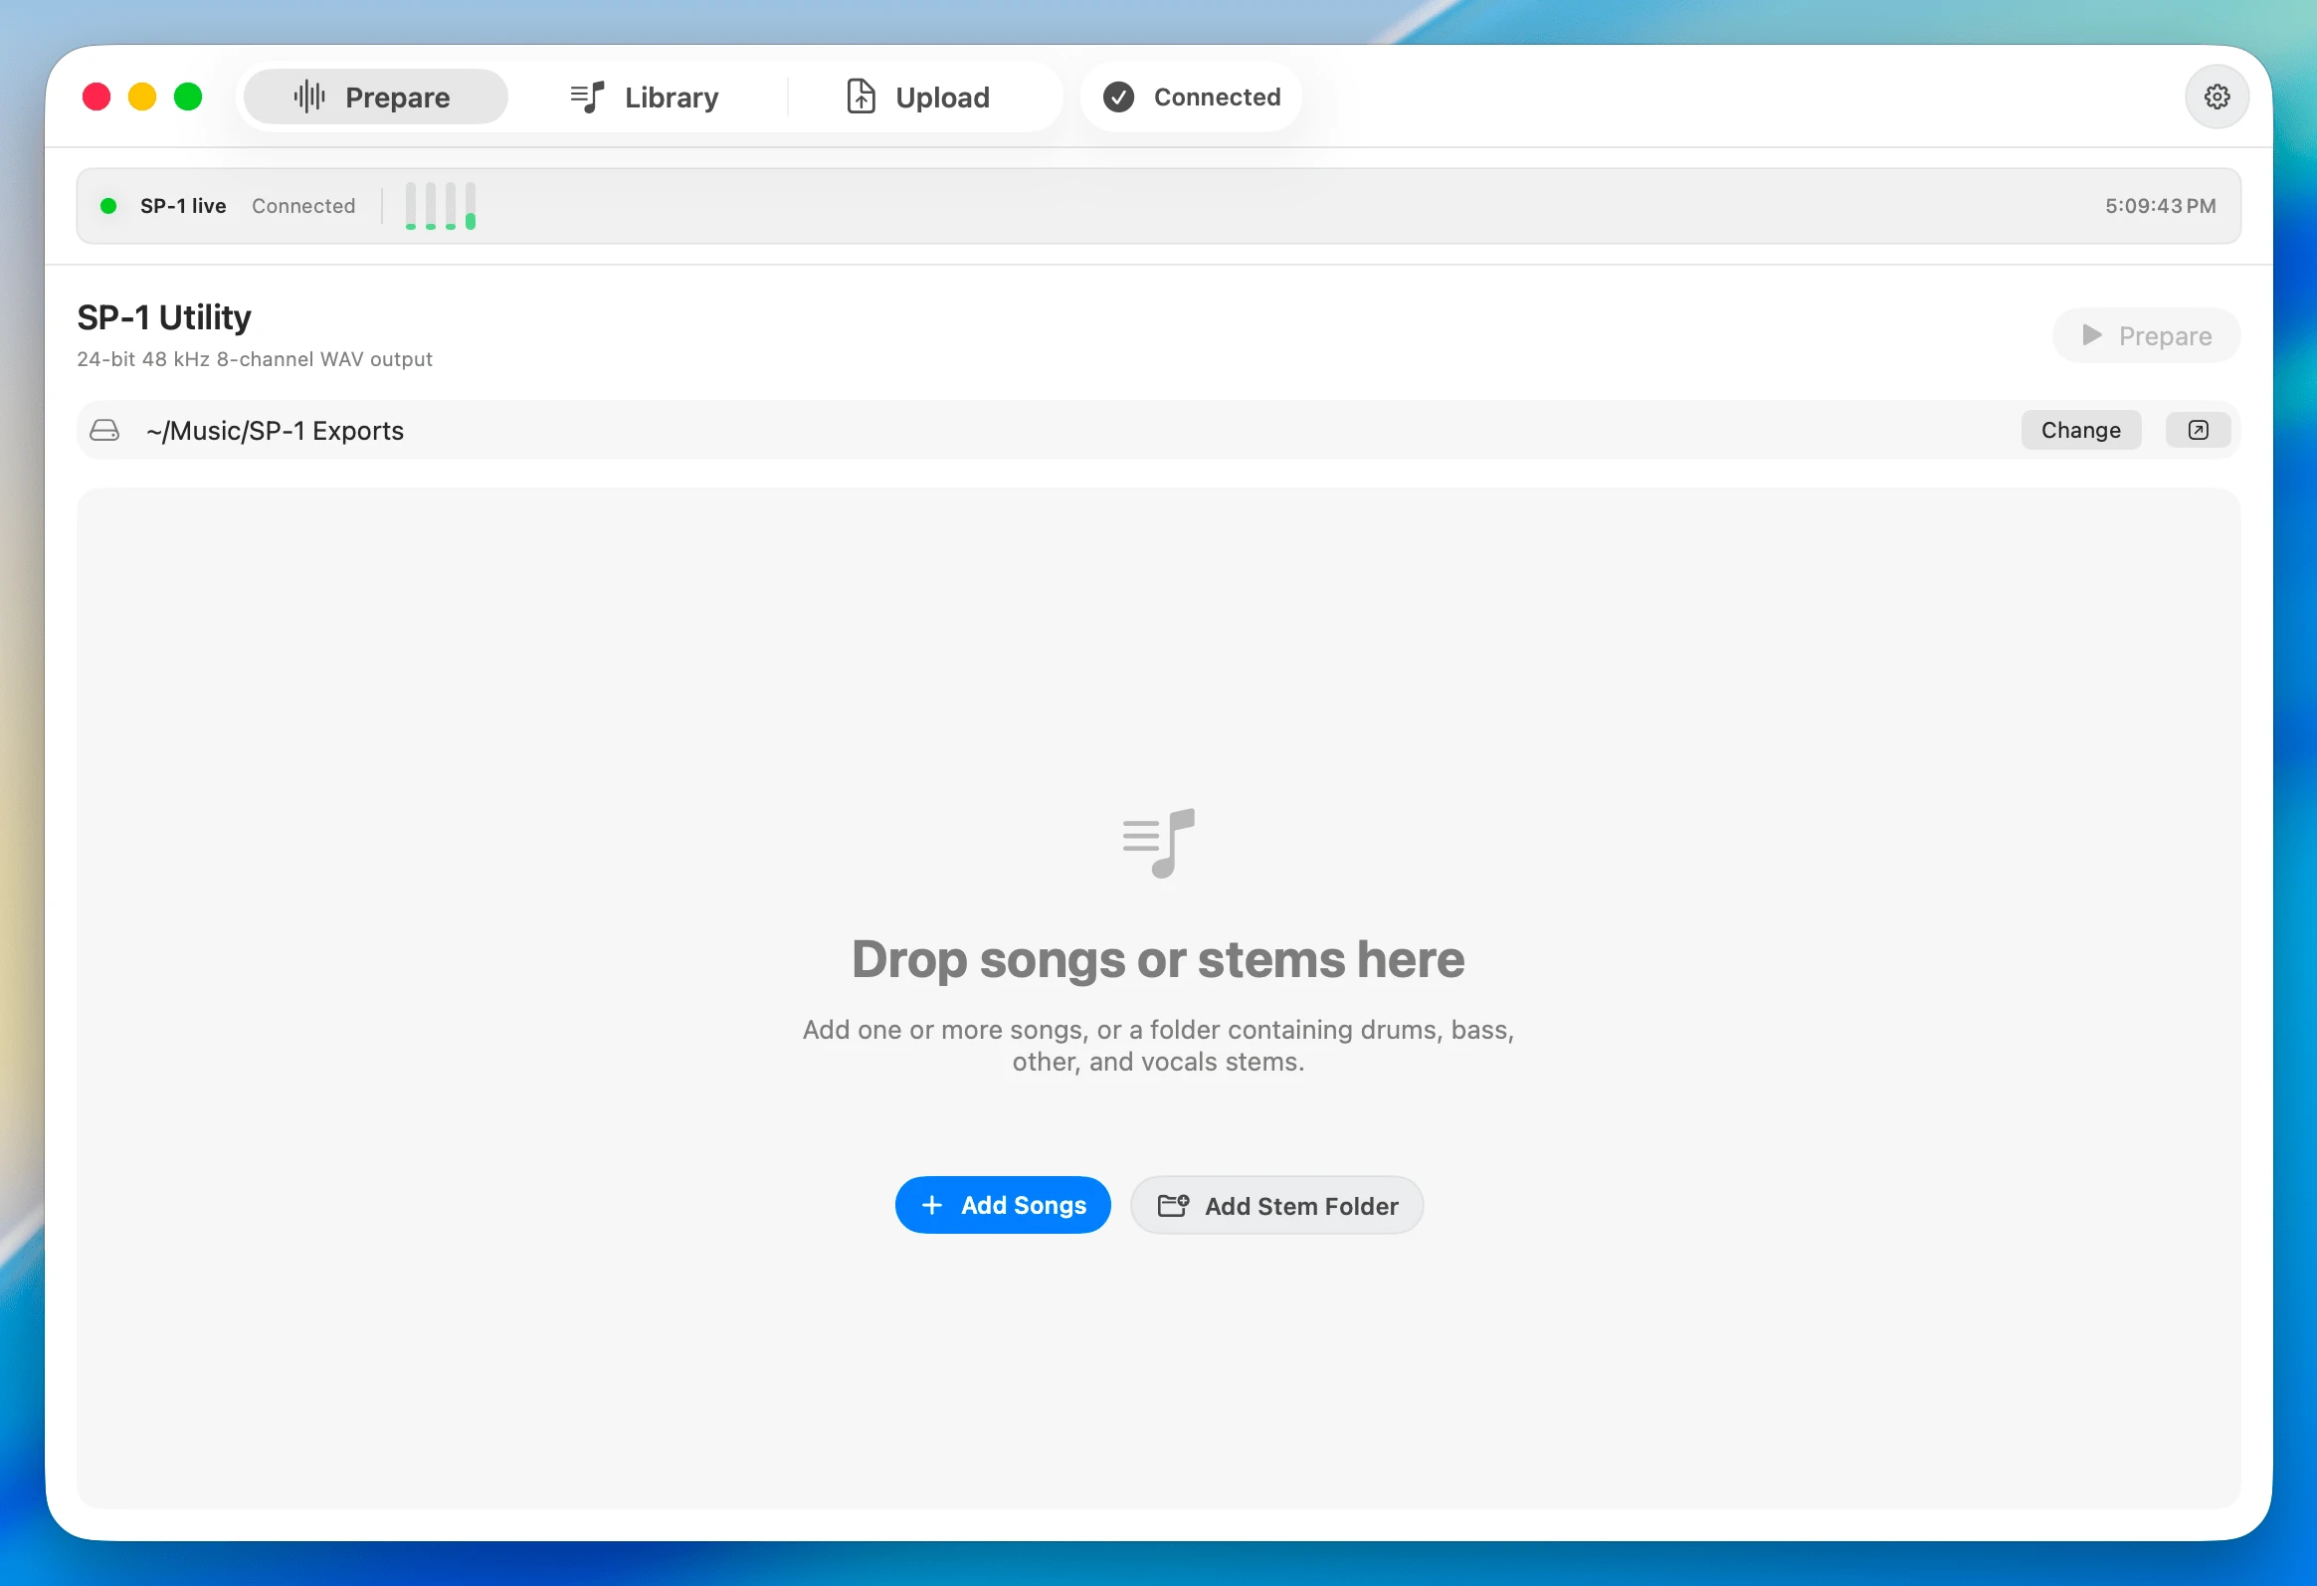Click the ~/Music/SP-1 Exports path field

[x=1157, y=430]
